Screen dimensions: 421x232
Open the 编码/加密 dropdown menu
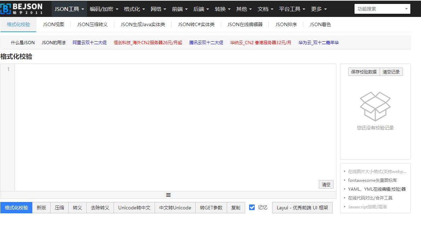pyautogui.click(x=104, y=9)
